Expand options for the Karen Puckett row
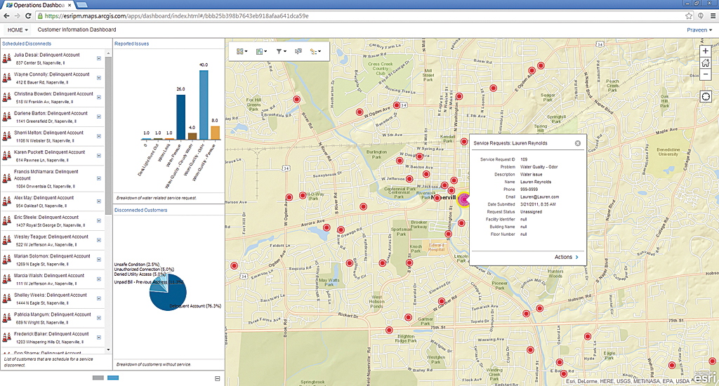The image size is (719, 386). tap(99, 156)
